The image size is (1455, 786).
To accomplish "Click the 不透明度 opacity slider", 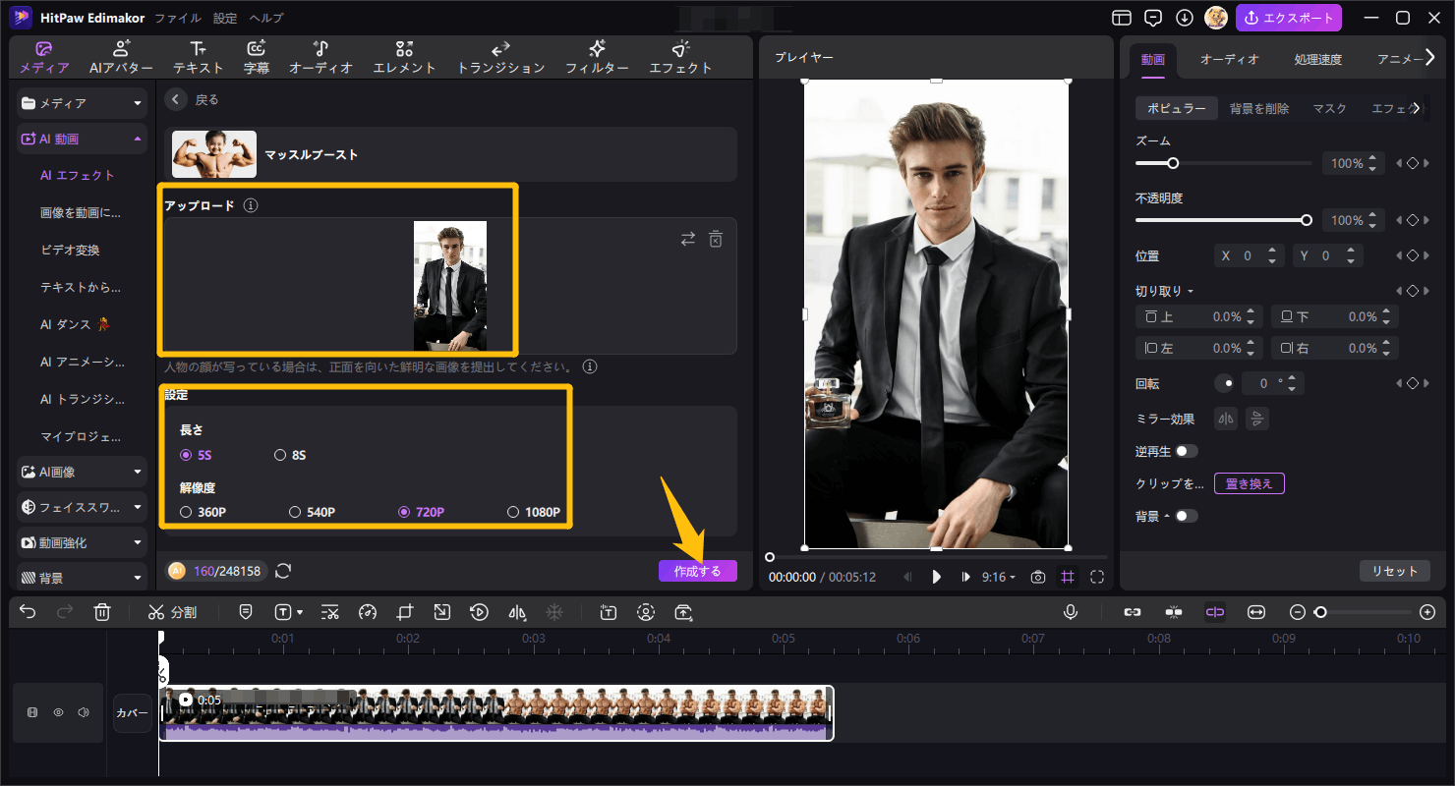I will (1221, 220).
